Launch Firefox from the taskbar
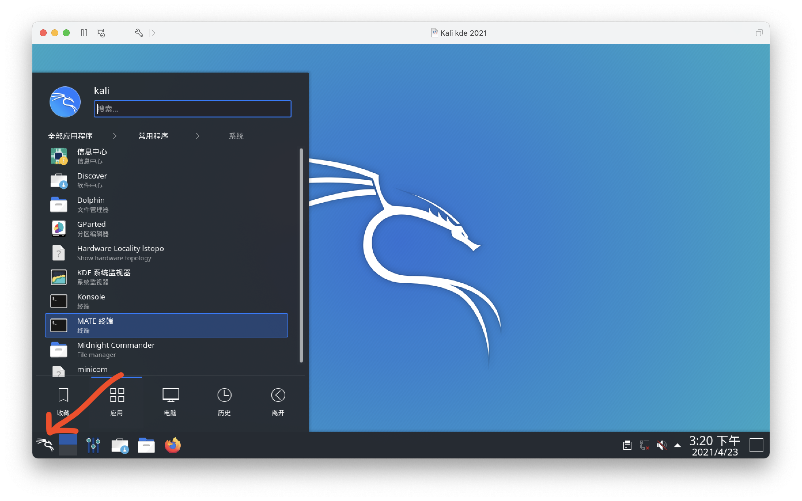The width and height of the screenshot is (802, 501). pos(173,445)
